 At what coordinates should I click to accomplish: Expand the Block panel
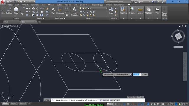(113, 18)
